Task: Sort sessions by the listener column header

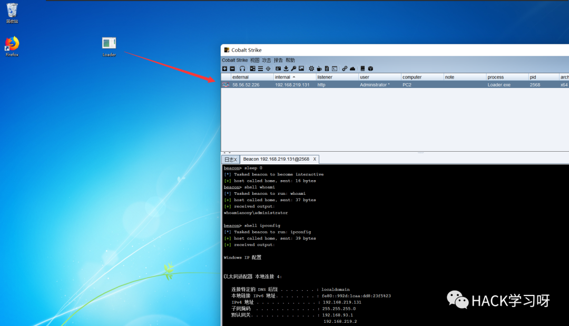Action: tap(337, 77)
